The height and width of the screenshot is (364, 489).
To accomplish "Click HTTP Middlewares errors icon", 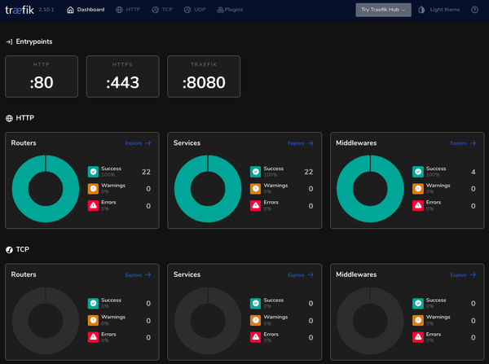I will click(418, 205).
